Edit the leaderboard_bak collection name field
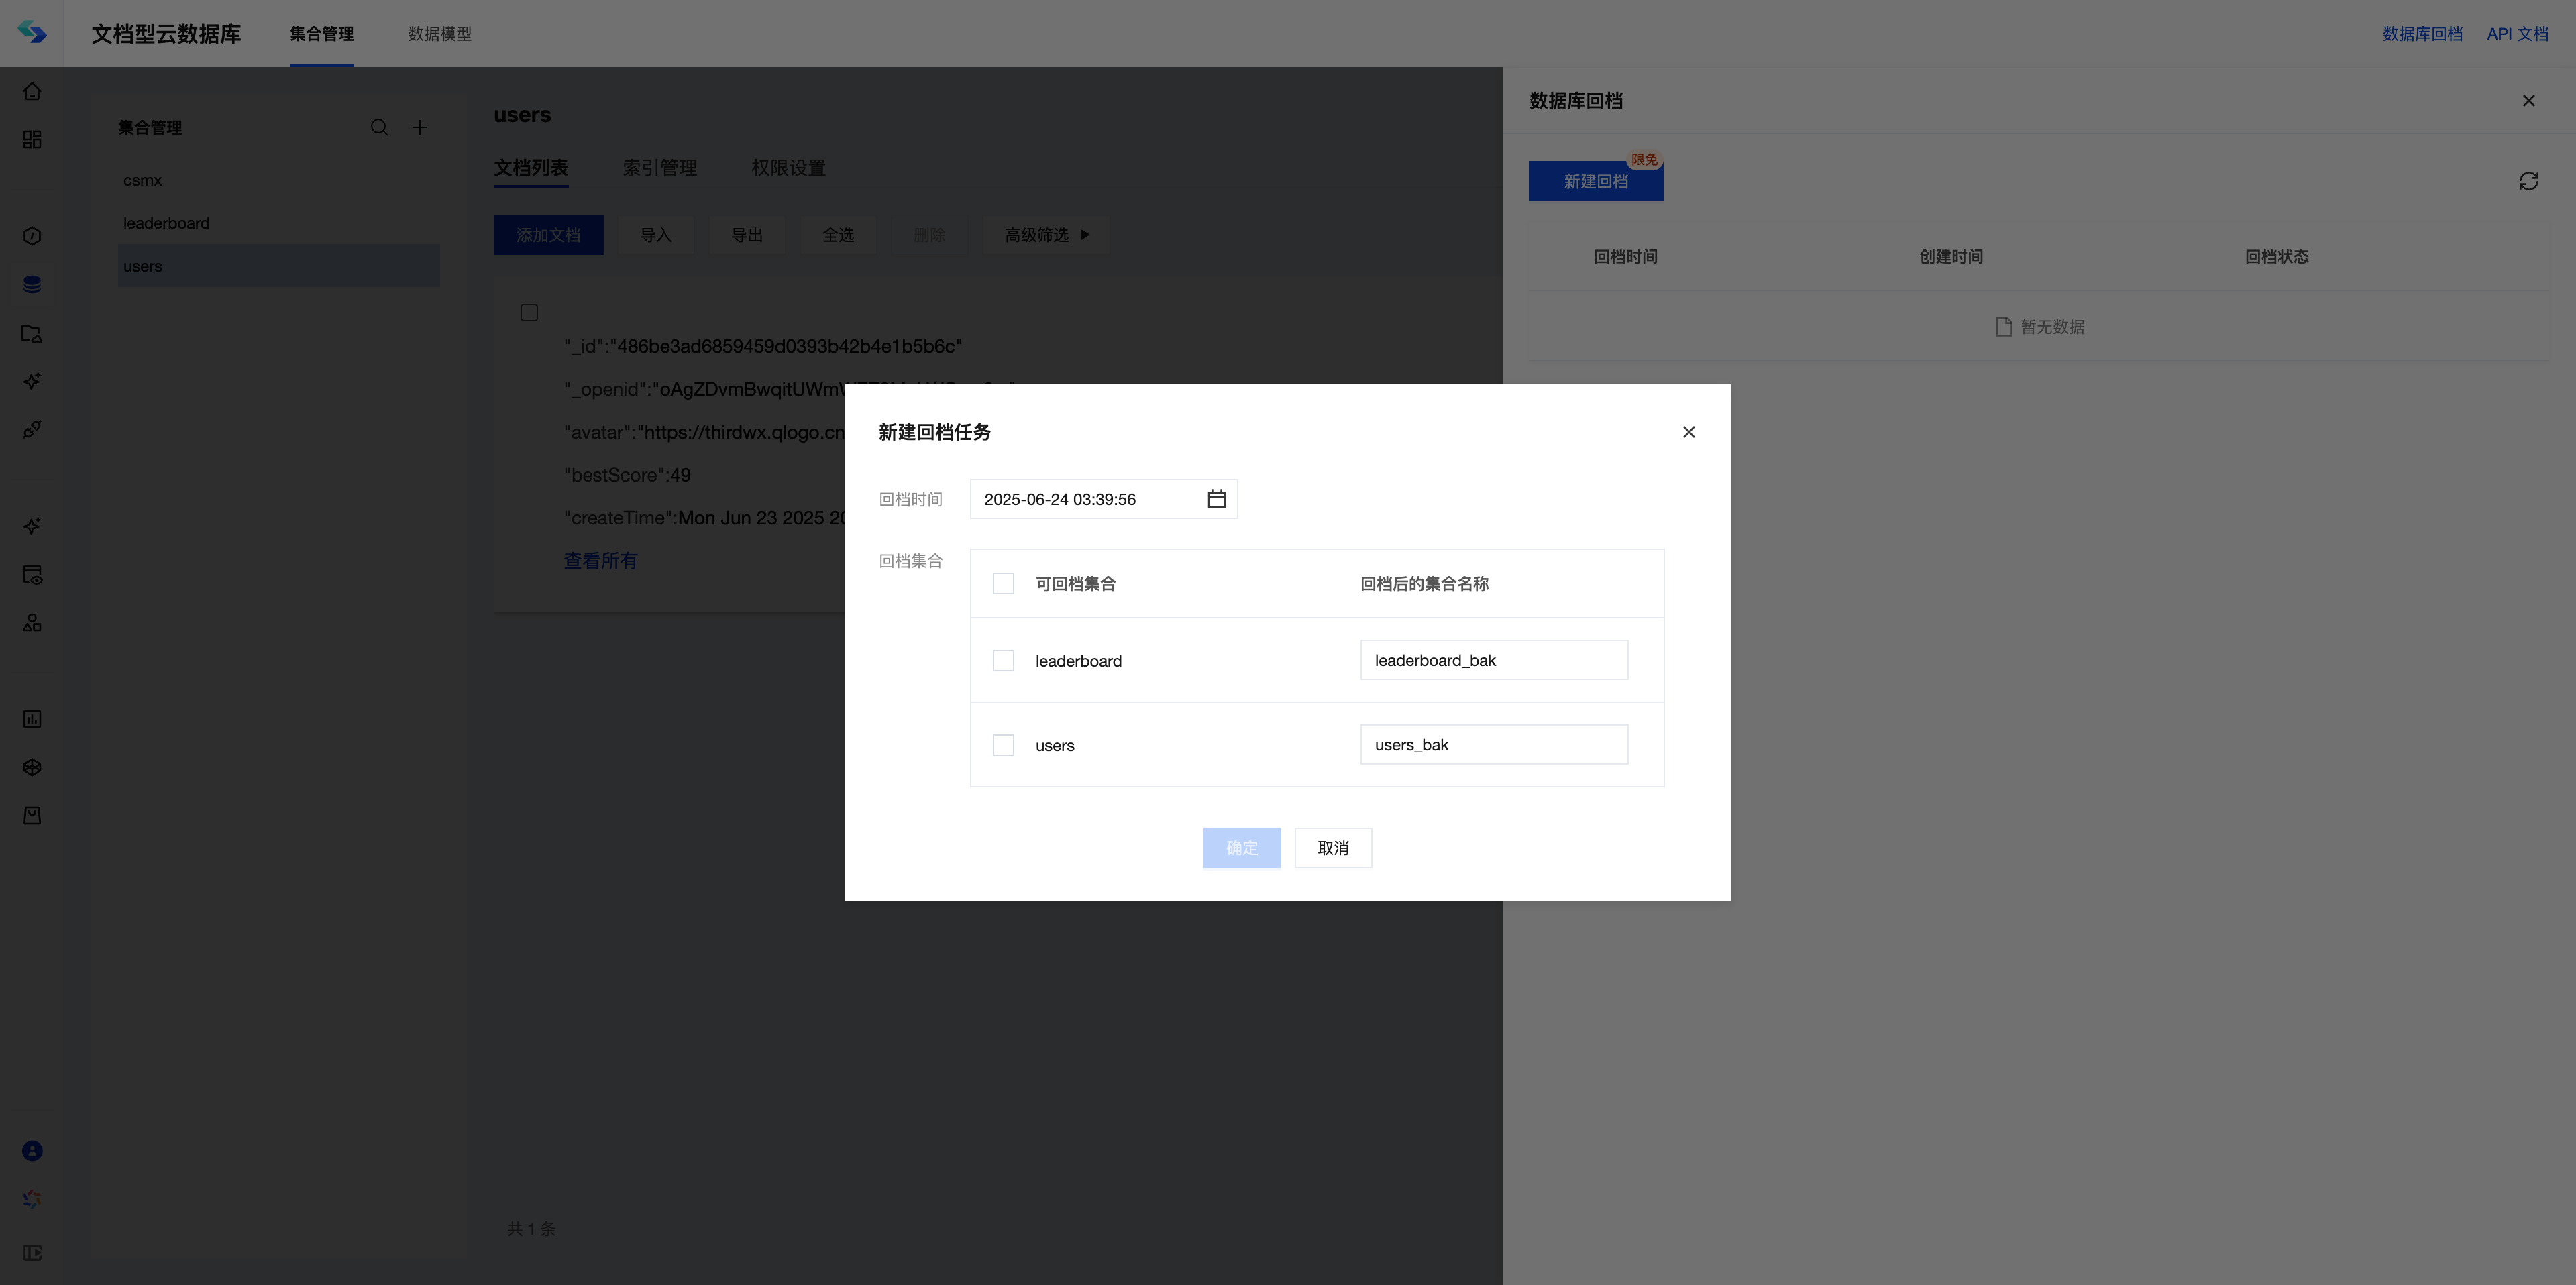The image size is (2576, 1285). click(1494, 660)
